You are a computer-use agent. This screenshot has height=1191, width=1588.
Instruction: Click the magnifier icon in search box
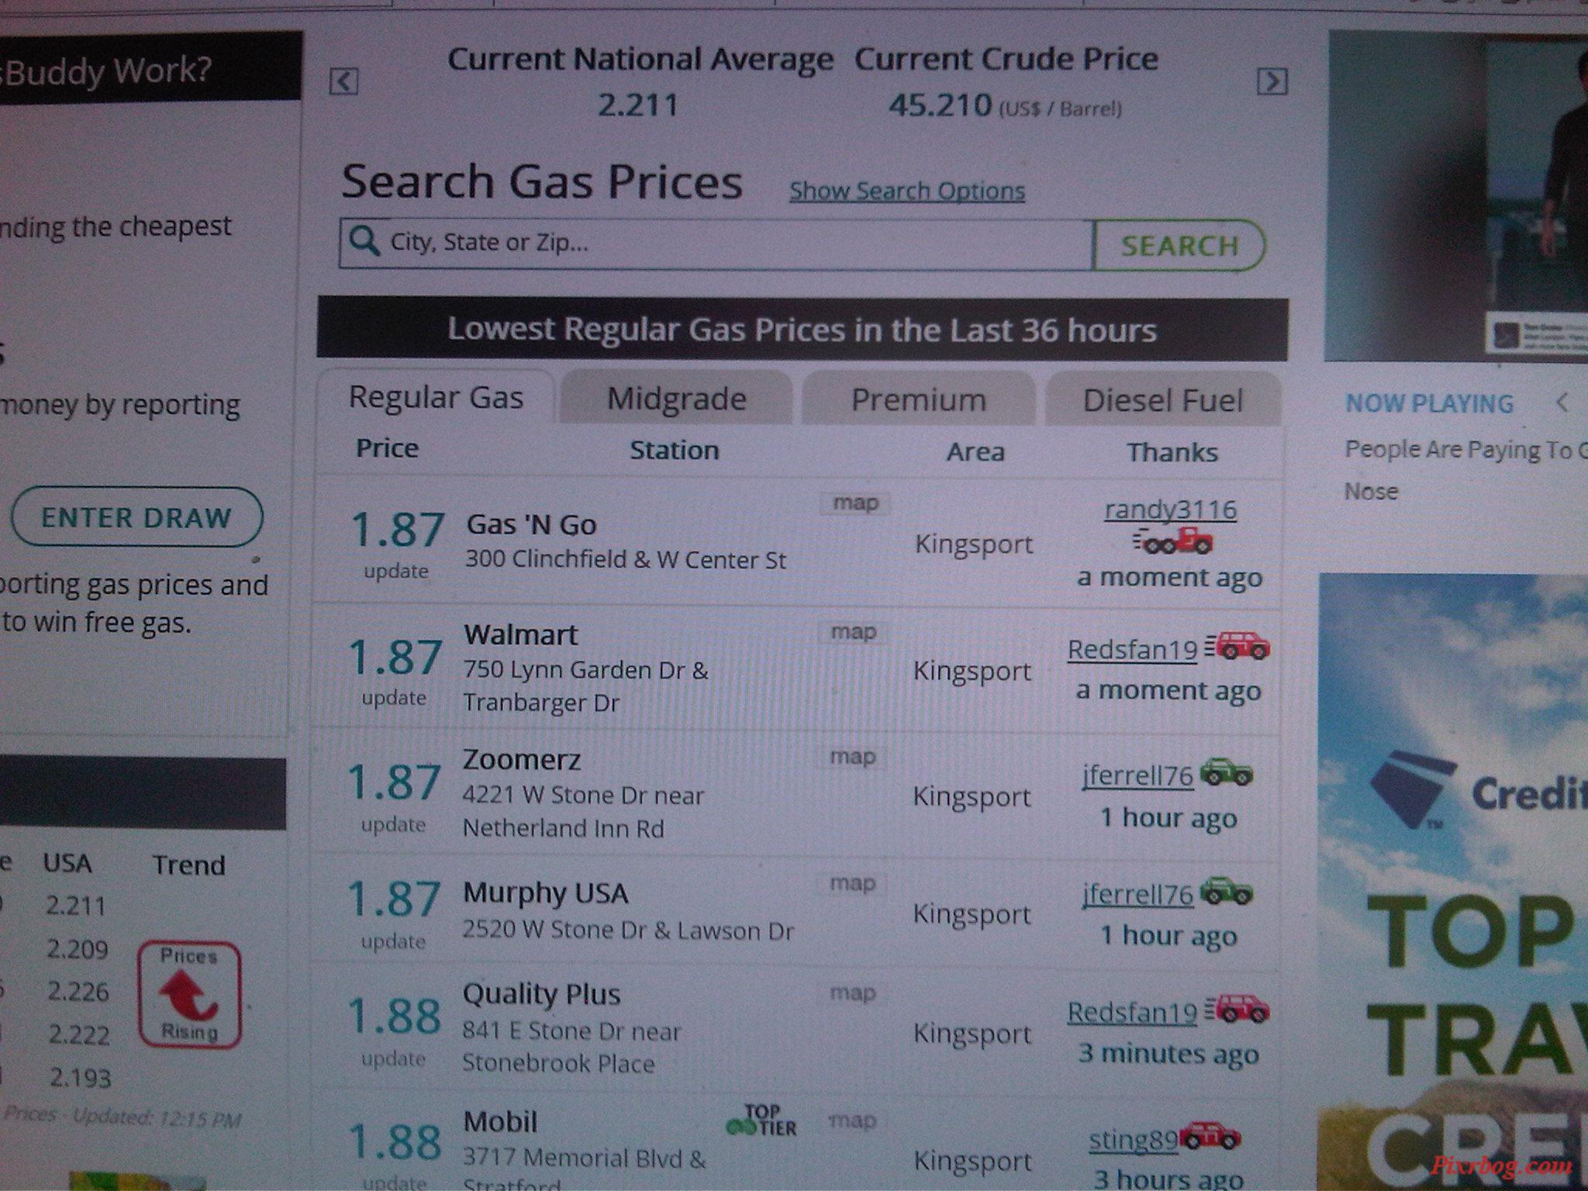click(x=364, y=241)
